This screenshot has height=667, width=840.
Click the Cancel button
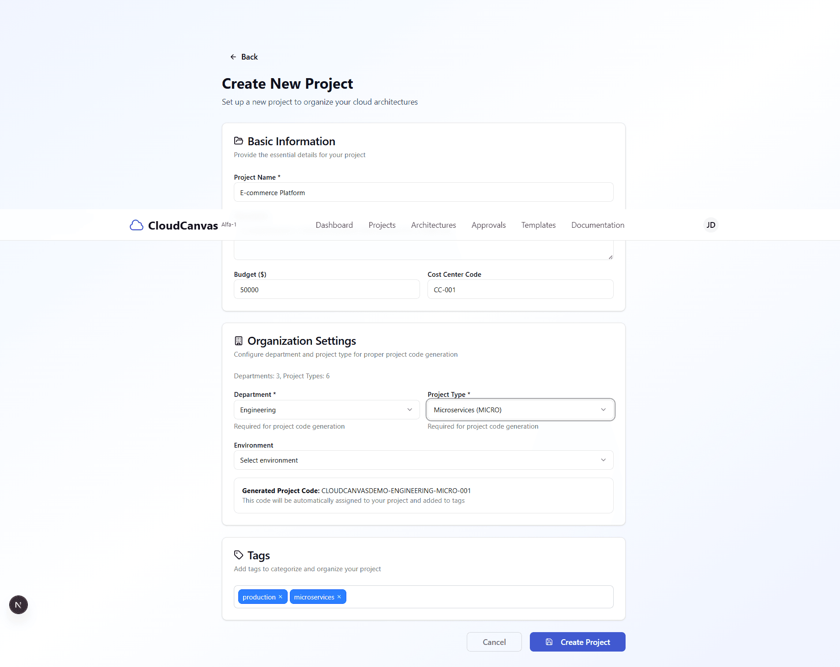click(494, 641)
